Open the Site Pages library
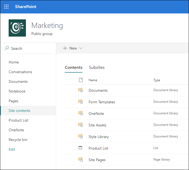Screen dimensions: 189x170 97,160
